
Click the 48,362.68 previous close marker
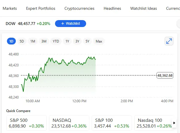coord(165,76)
